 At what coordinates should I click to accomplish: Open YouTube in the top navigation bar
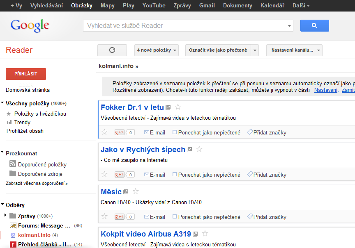pyautogui.click(x=154, y=6)
